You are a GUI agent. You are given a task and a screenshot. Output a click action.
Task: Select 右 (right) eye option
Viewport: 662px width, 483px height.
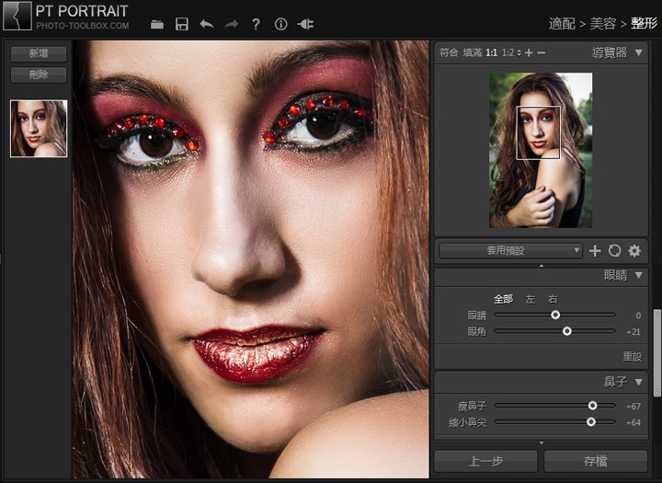553,299
